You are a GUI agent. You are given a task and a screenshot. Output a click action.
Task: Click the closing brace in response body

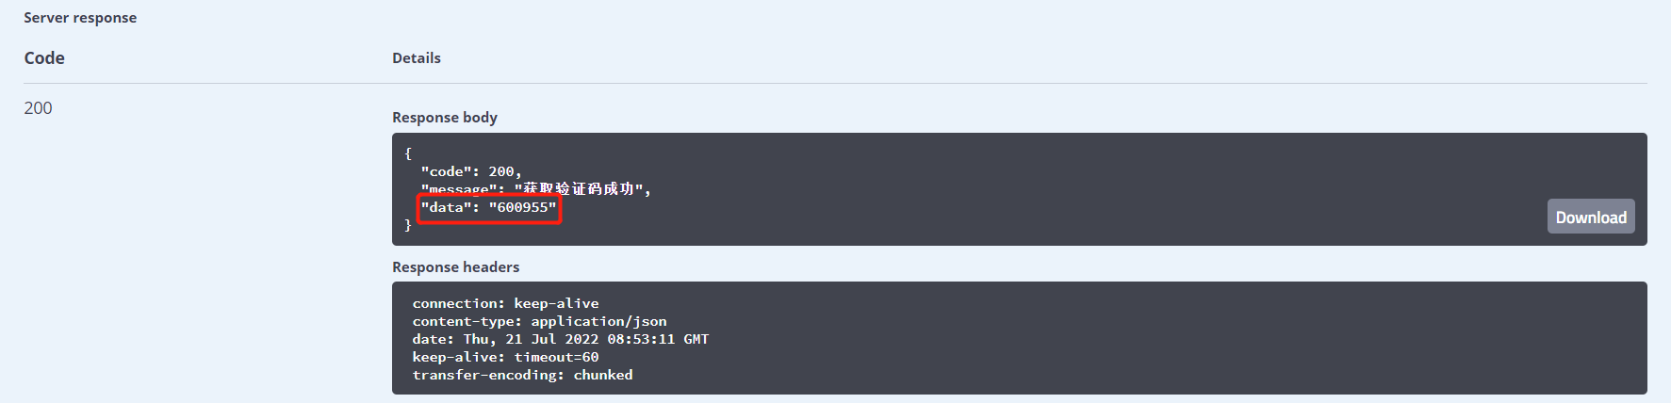point(408,225)
